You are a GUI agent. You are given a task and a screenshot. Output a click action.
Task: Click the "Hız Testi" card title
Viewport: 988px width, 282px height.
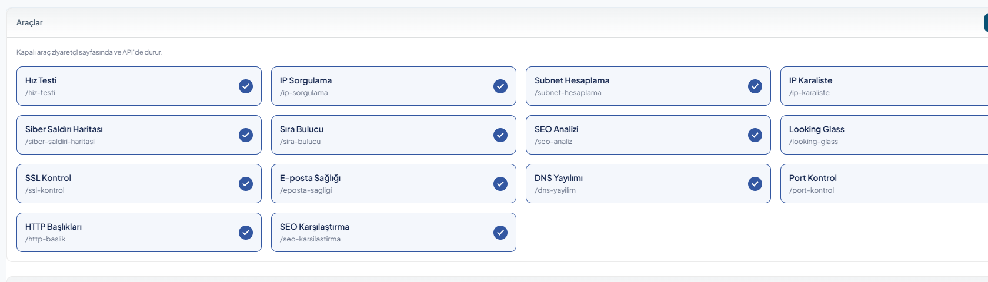pyautogui.click(x=41, y=80)
